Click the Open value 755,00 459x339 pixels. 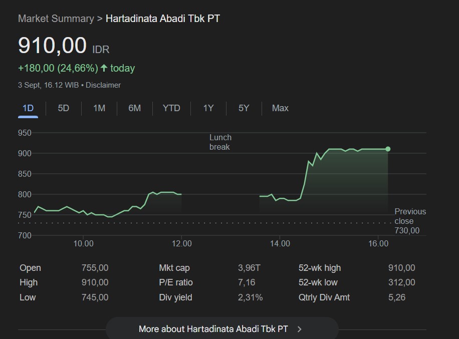[95, 268]
